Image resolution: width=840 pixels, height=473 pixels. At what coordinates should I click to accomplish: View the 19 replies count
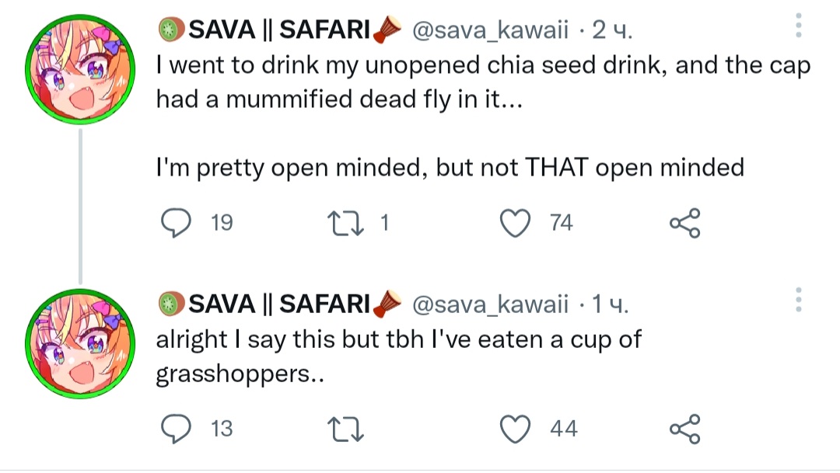[x=222, y=224]
